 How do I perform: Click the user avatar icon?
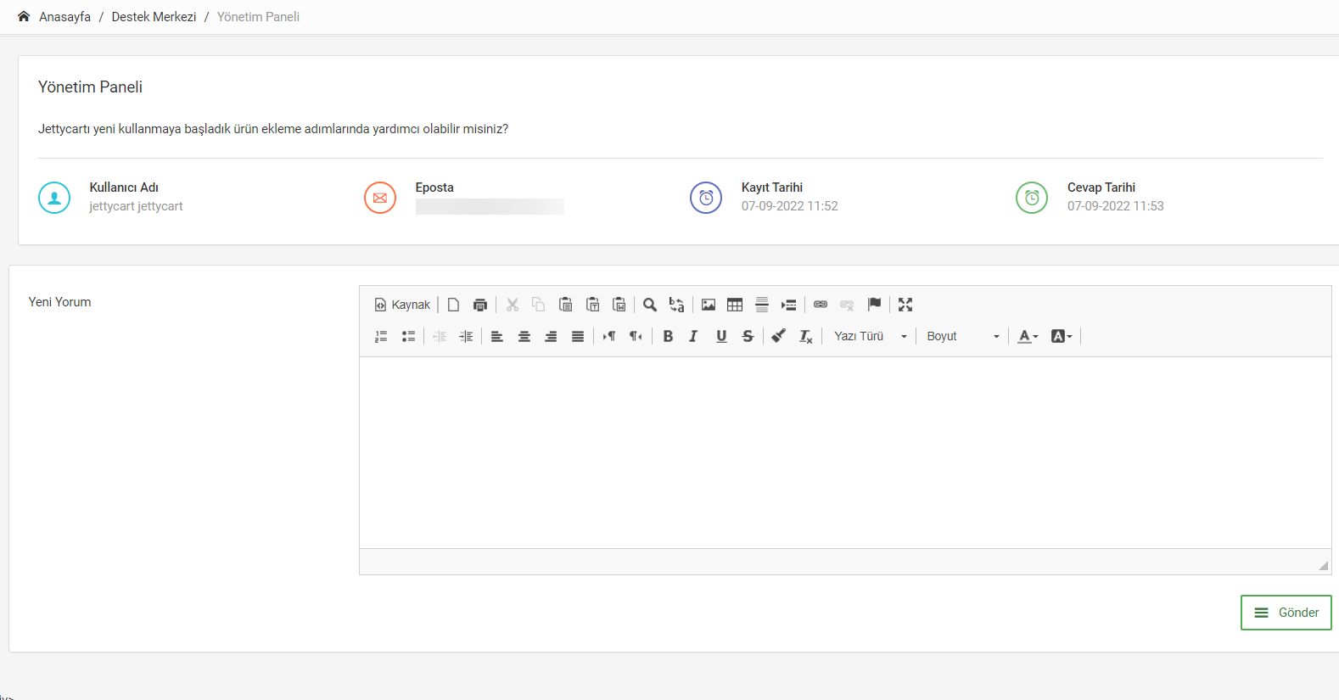click(54, 198)
